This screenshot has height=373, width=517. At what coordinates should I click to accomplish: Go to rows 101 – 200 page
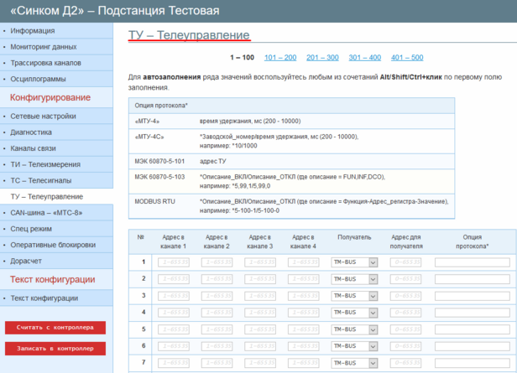[280, 58]
